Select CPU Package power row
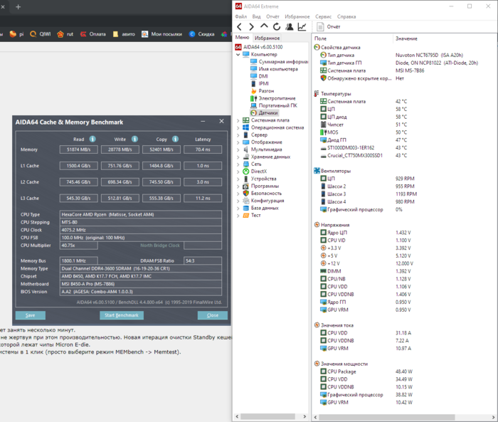498x422 pixels. click(366, 371)
